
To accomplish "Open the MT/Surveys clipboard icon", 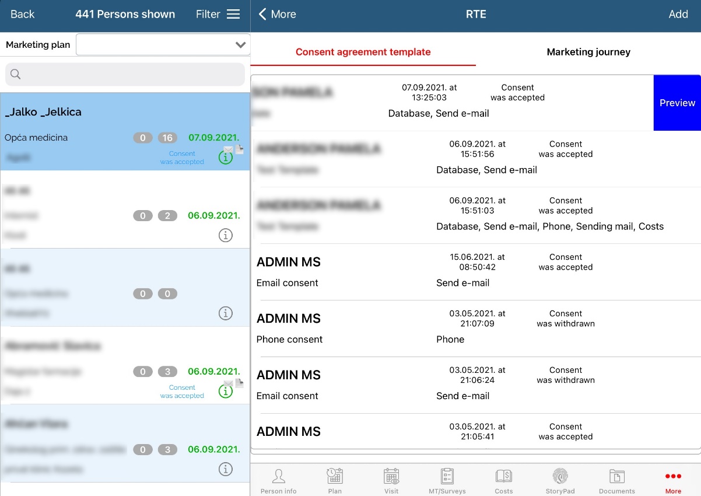I will [447, 477].
